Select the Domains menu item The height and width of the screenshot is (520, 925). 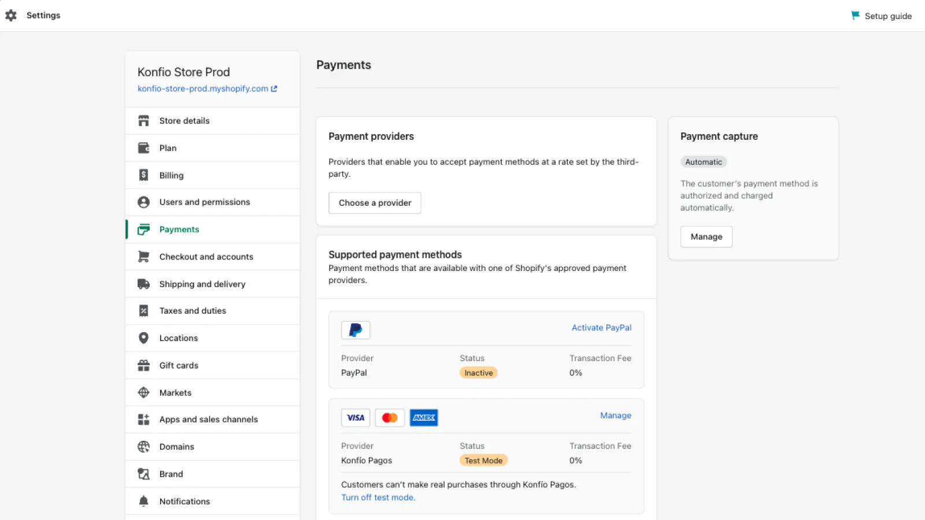click(176, 447)
